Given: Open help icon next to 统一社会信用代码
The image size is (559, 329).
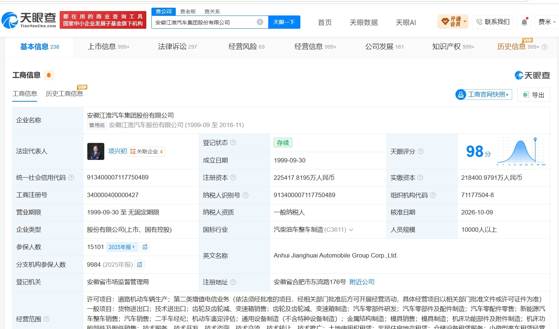Looking at the screenshot, I should pyautogui.click(x=71, y=178).
